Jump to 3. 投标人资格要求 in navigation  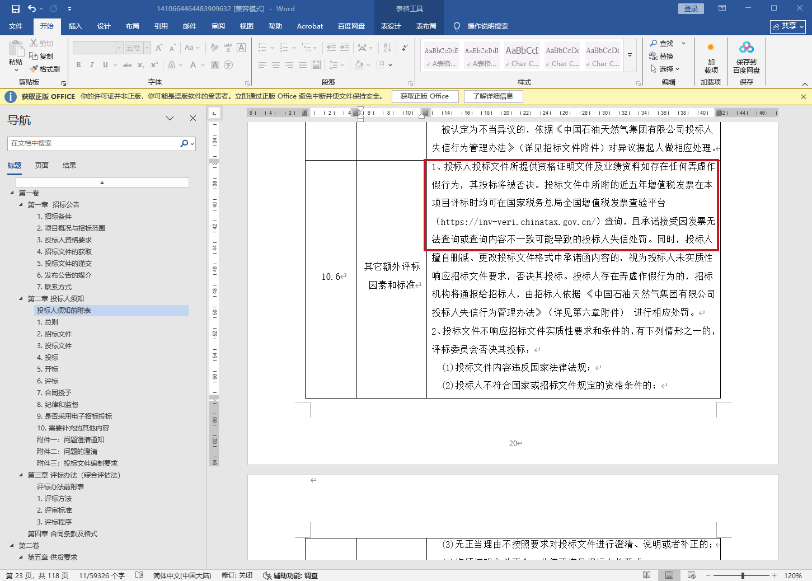click(64, 240)
